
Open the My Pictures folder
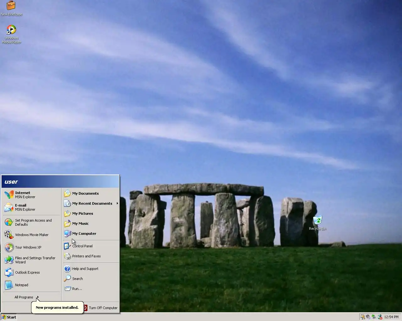click(x=91, y=213)
